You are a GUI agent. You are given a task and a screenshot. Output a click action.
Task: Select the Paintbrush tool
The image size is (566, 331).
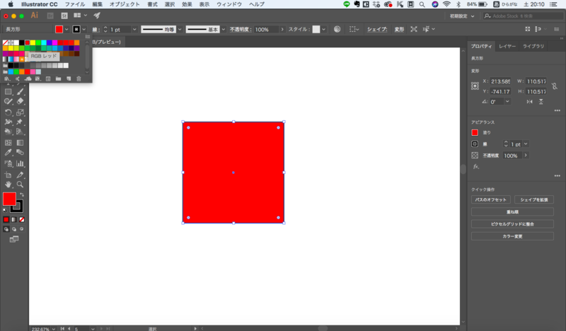point(20,92)
